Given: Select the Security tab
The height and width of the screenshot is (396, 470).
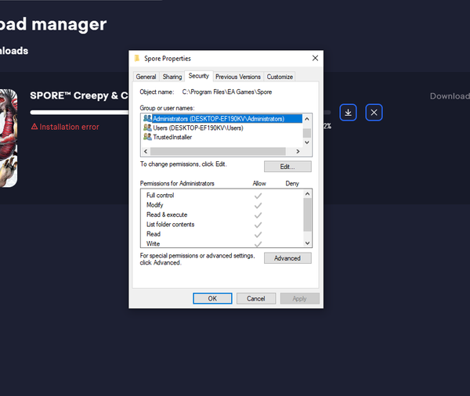Looking at the screenshot, I should click(199, 76).
